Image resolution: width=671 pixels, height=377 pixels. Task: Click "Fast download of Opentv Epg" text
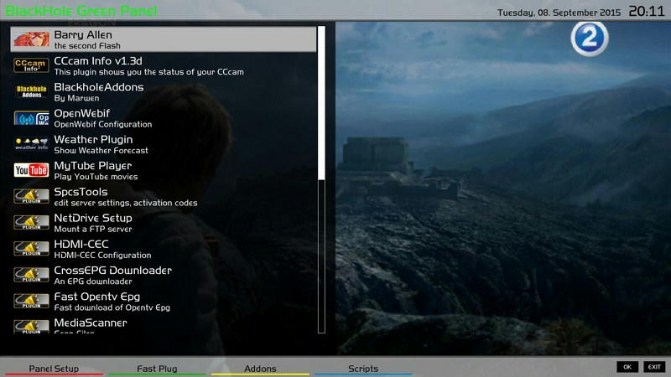[x=112, y=307]
